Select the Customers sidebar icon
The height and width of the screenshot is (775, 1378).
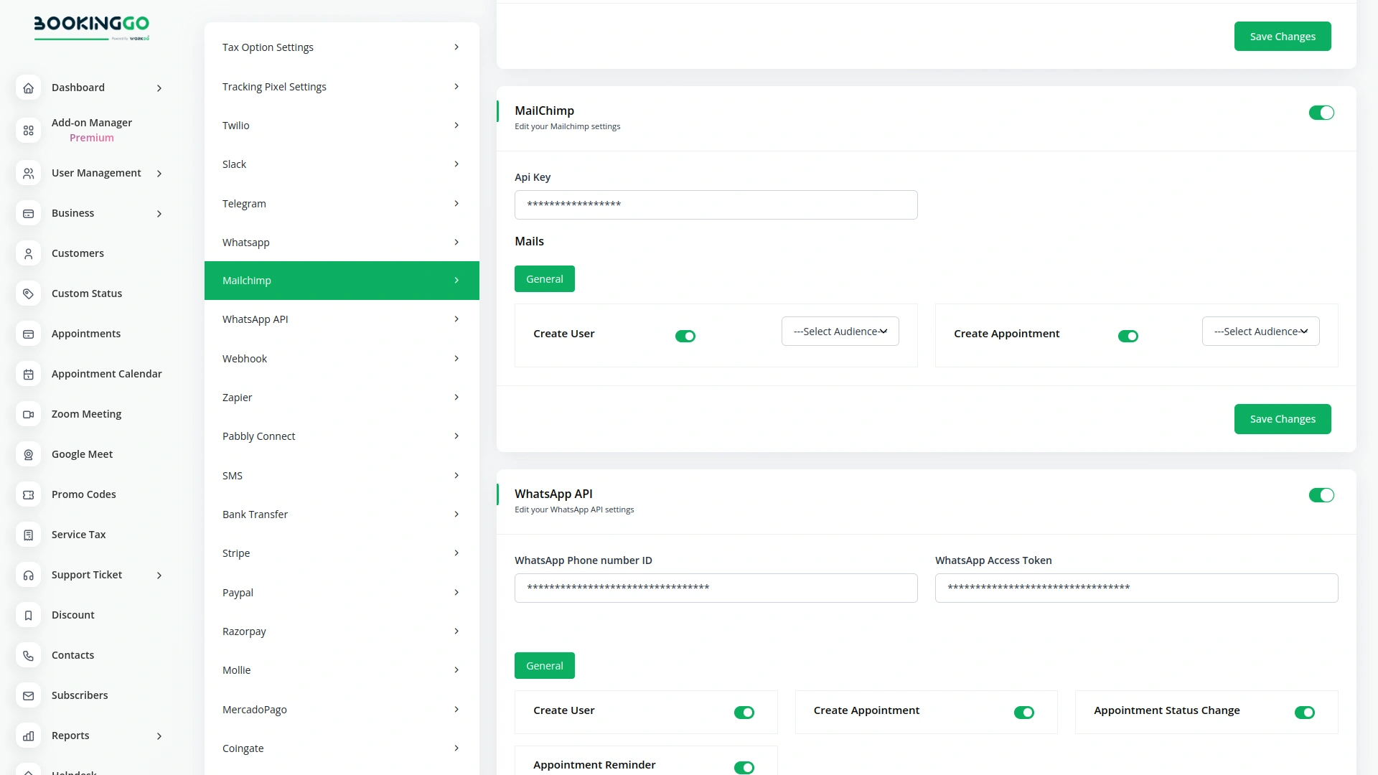tap(28, 253)
